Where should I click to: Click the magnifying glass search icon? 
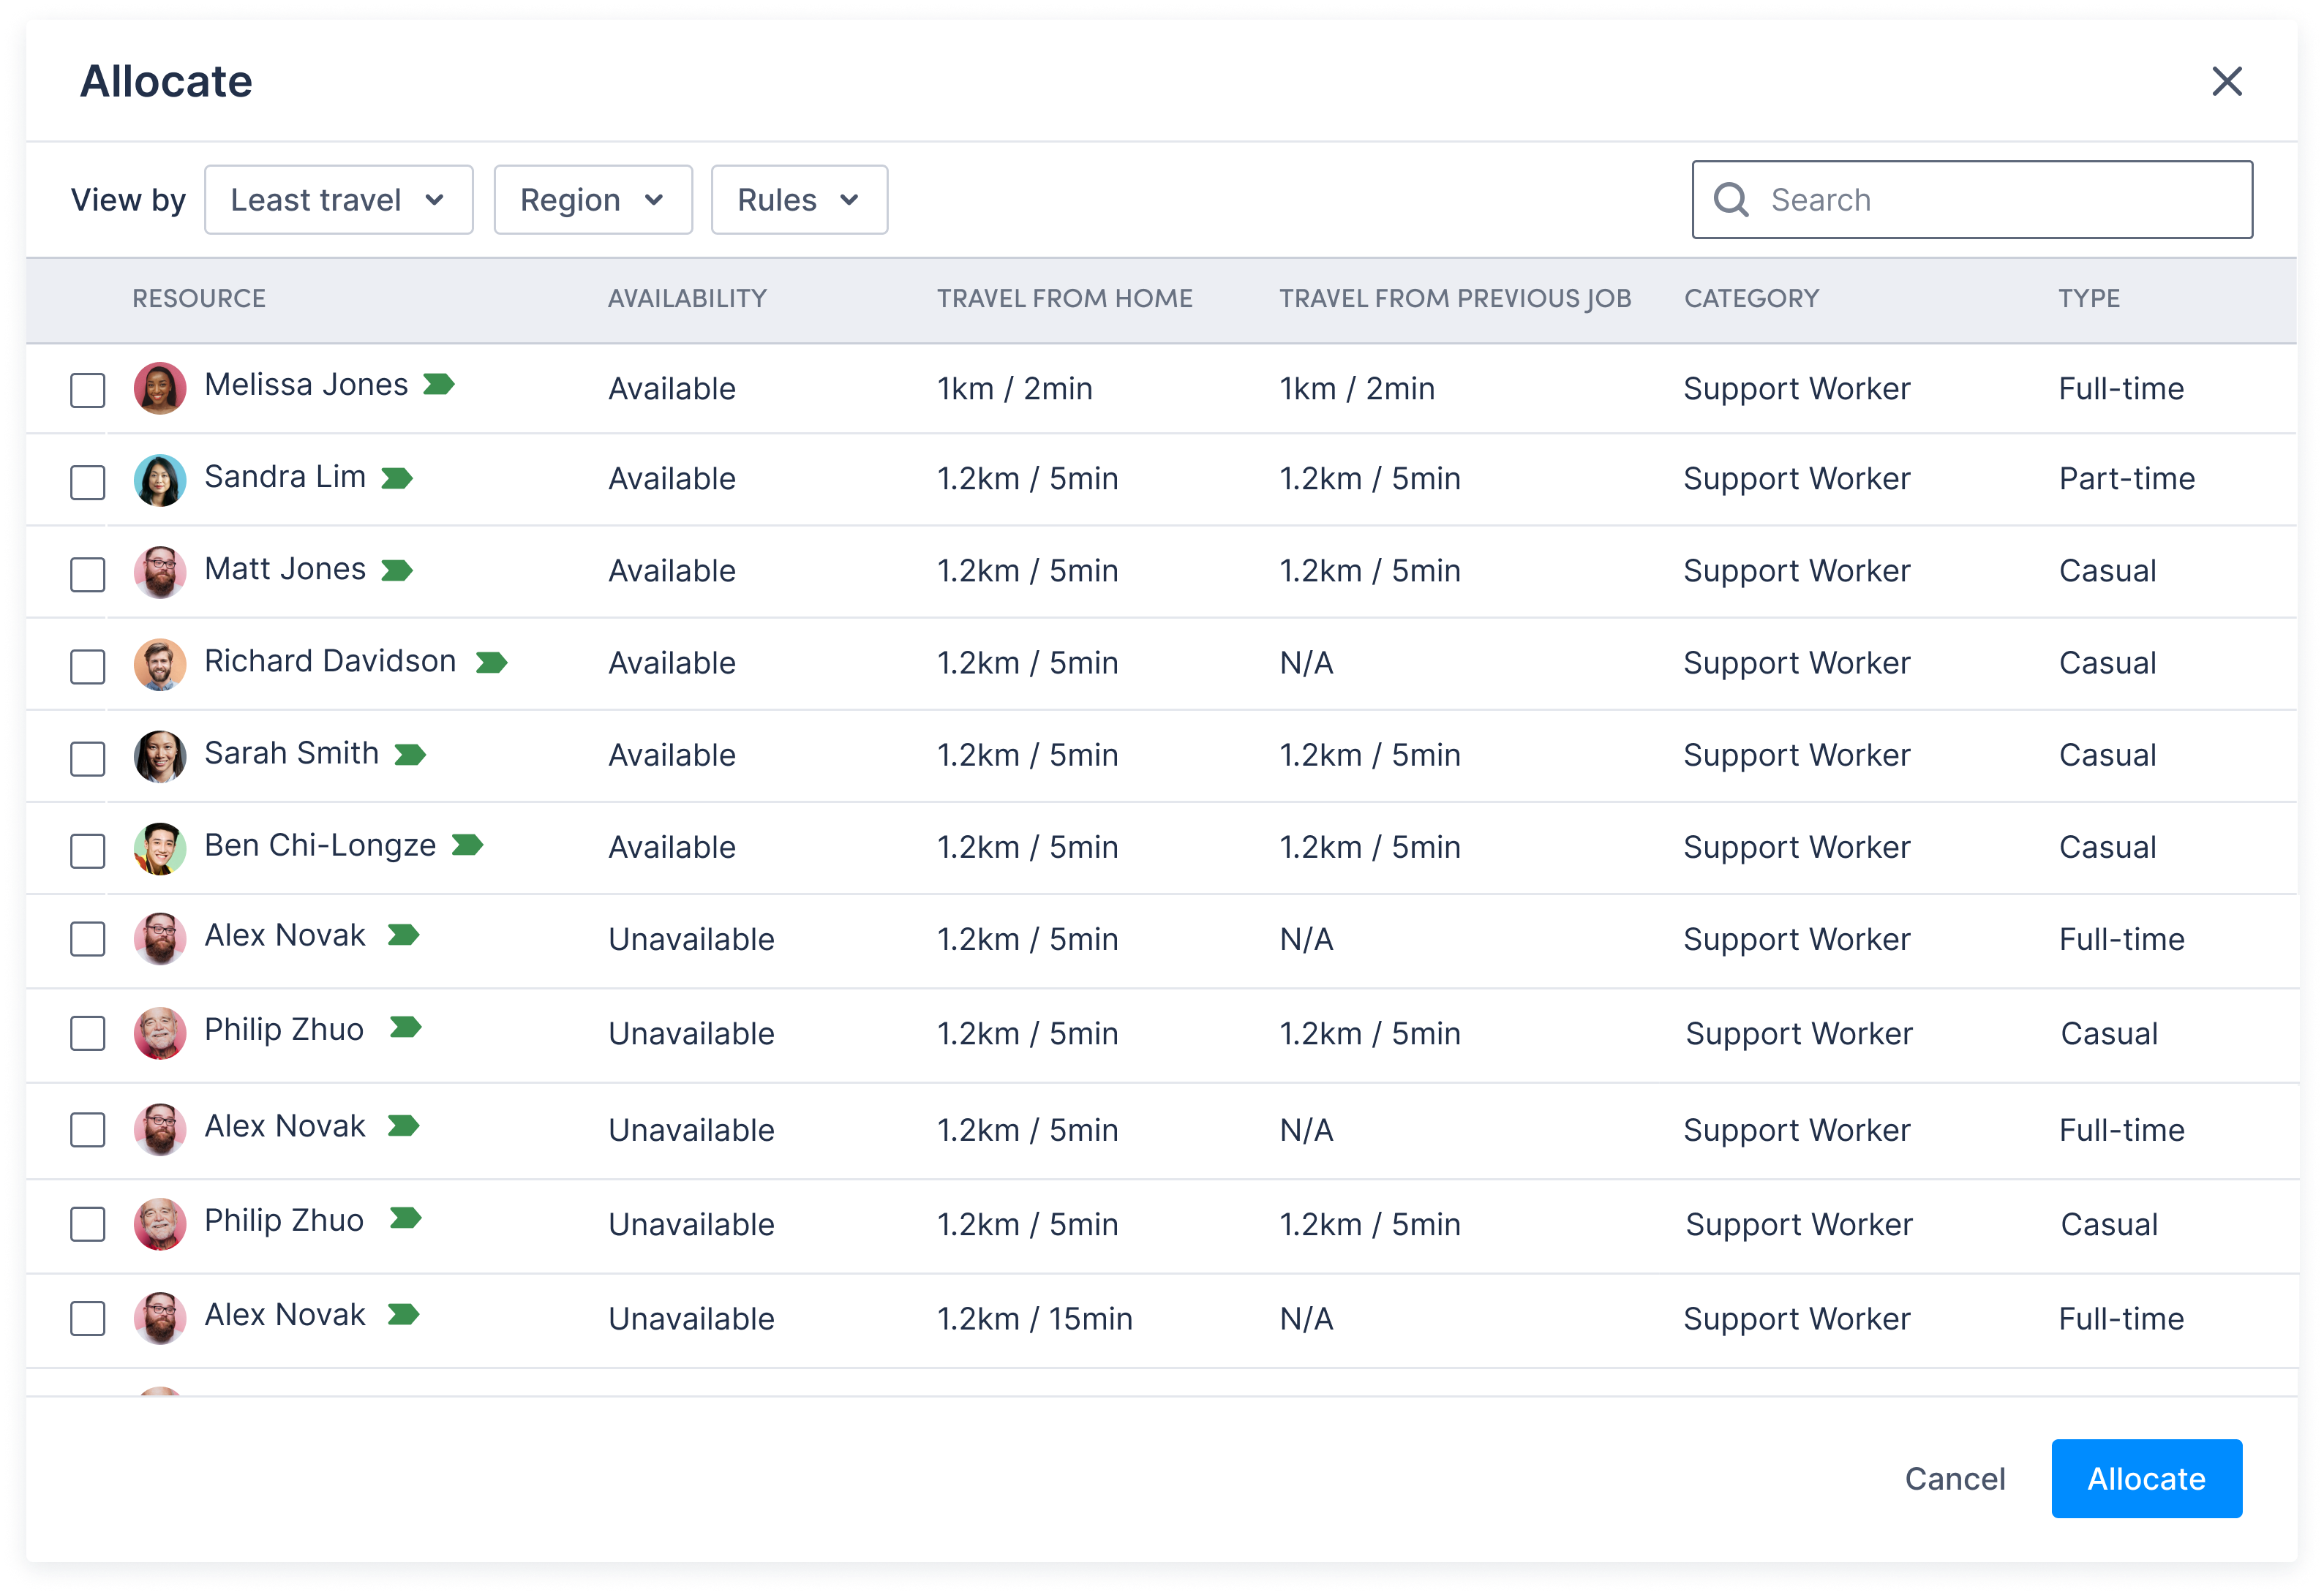pos(1729,200)
